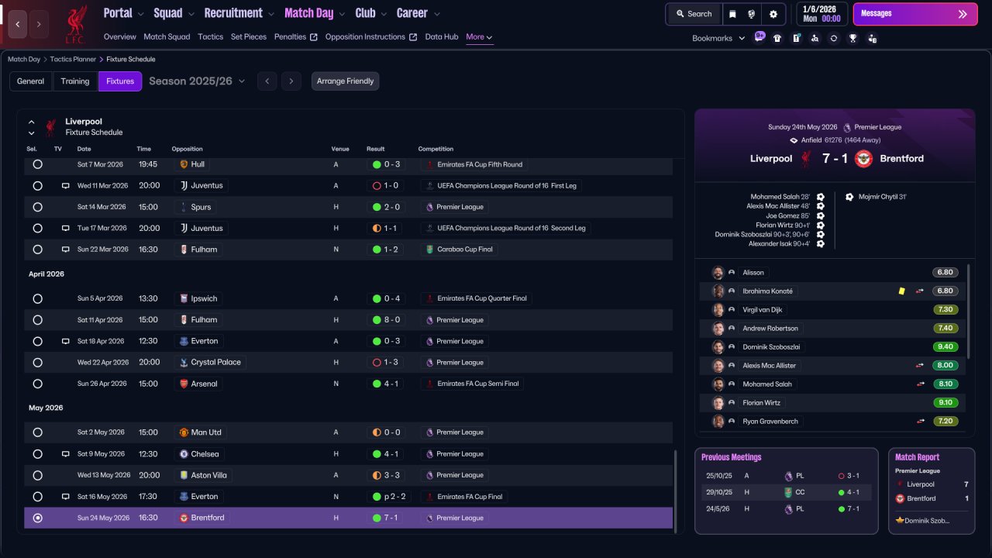Screen dimensions: 992x558
Task: Click the Premier League logo in match header
Action: click(x=847, y=127)
